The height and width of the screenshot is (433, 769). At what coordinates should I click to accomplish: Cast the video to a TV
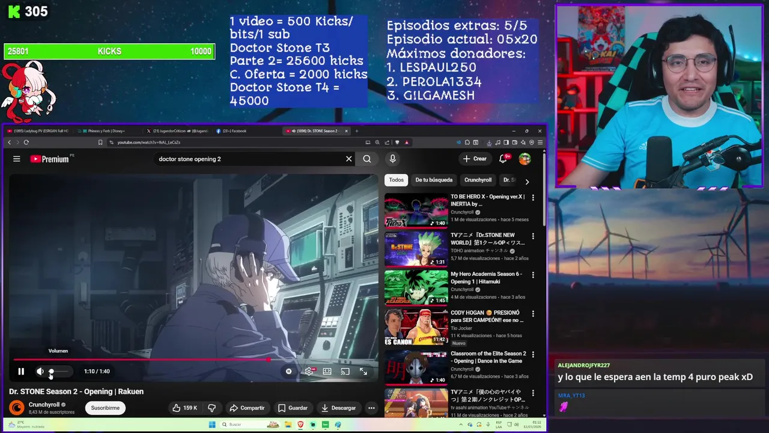[x=345, y=372]
